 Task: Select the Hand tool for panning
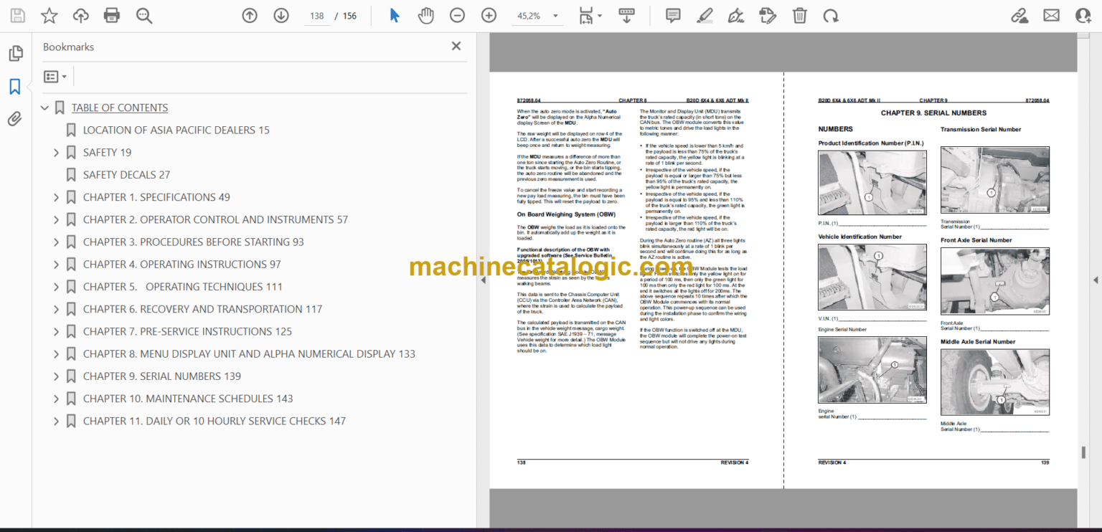[425, 14]
